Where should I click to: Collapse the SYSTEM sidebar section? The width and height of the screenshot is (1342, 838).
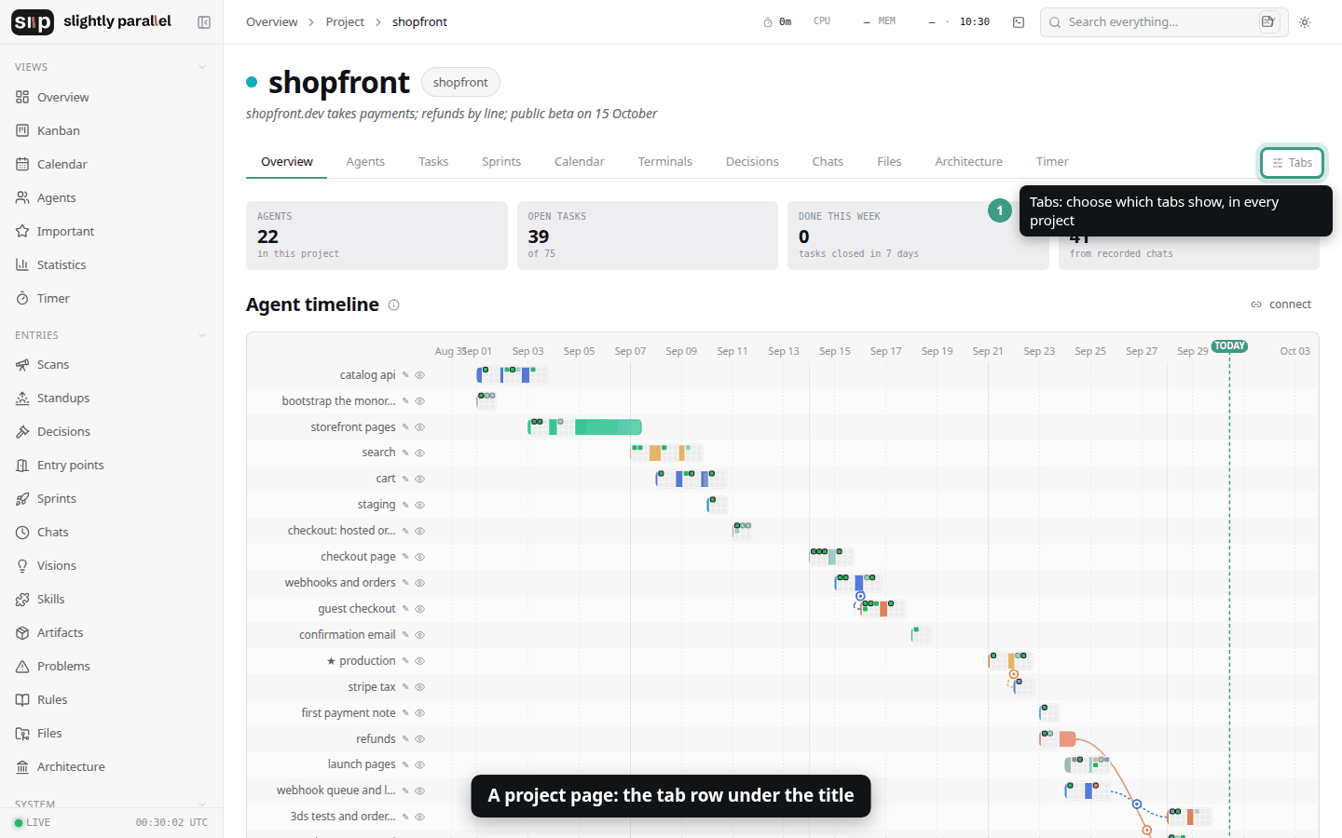coord(202,804)
